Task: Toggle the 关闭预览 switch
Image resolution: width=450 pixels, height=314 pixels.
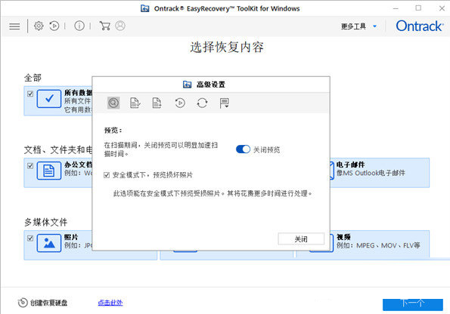Action: pyautogui.click(x=243, y=149)
